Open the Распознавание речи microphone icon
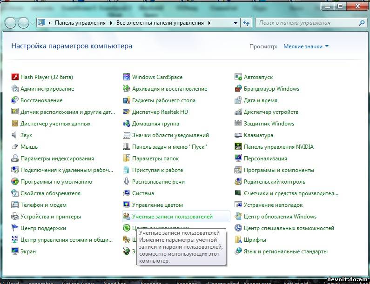The height and width of the screenshot is (284, 370). (127, 181)
